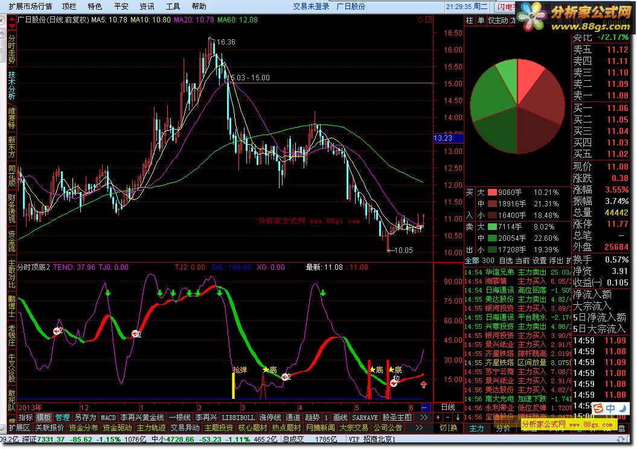Open the 平安 menu

(121, 7)
